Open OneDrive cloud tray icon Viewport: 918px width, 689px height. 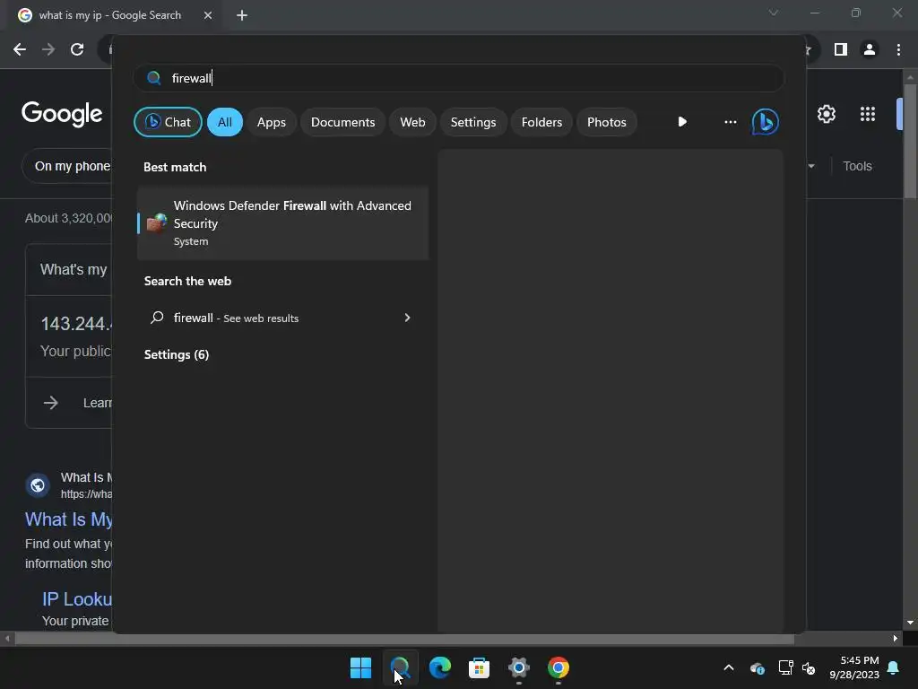(757, 667)
